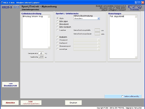
Task: Click the 'Sport/Freizeit - Alpinanhang' heading
Action: (39, 7)
